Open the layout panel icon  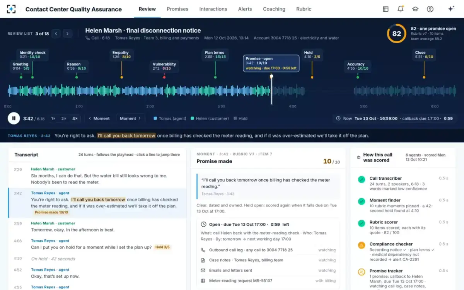click(x=386, y=9)
